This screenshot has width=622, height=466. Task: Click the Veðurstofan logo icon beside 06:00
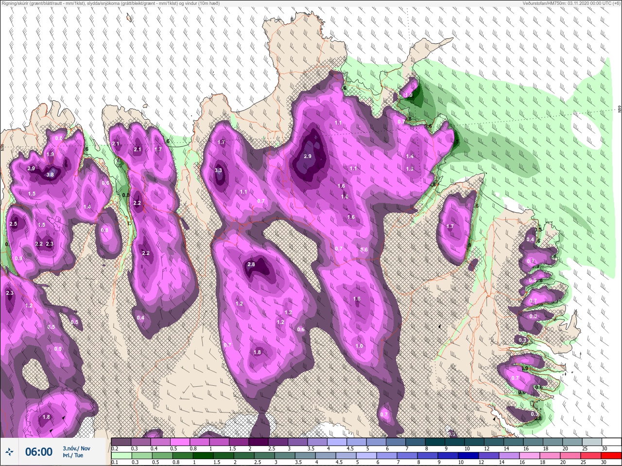(x=9, y=452)
